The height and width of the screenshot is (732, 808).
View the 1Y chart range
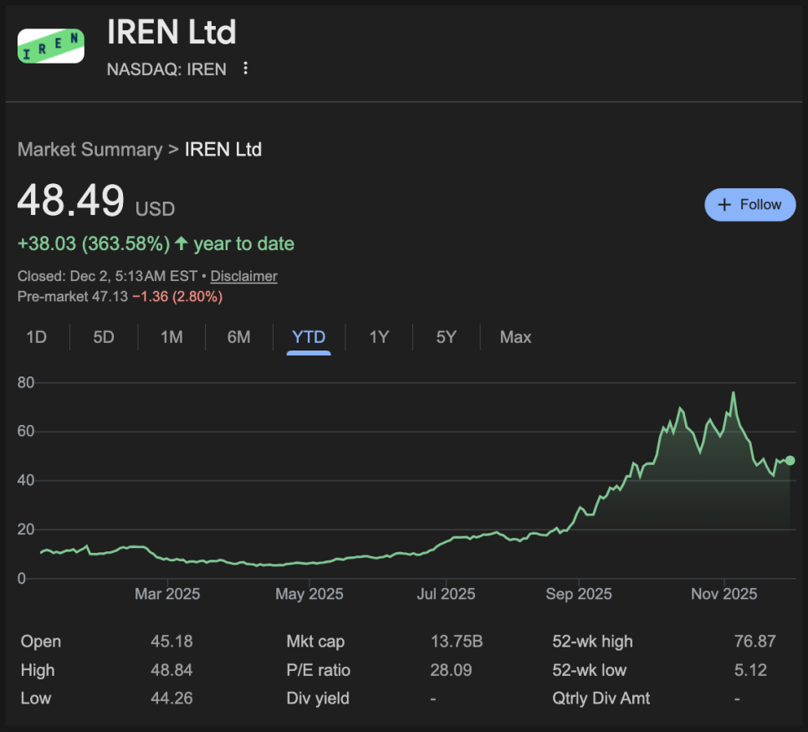379,337
